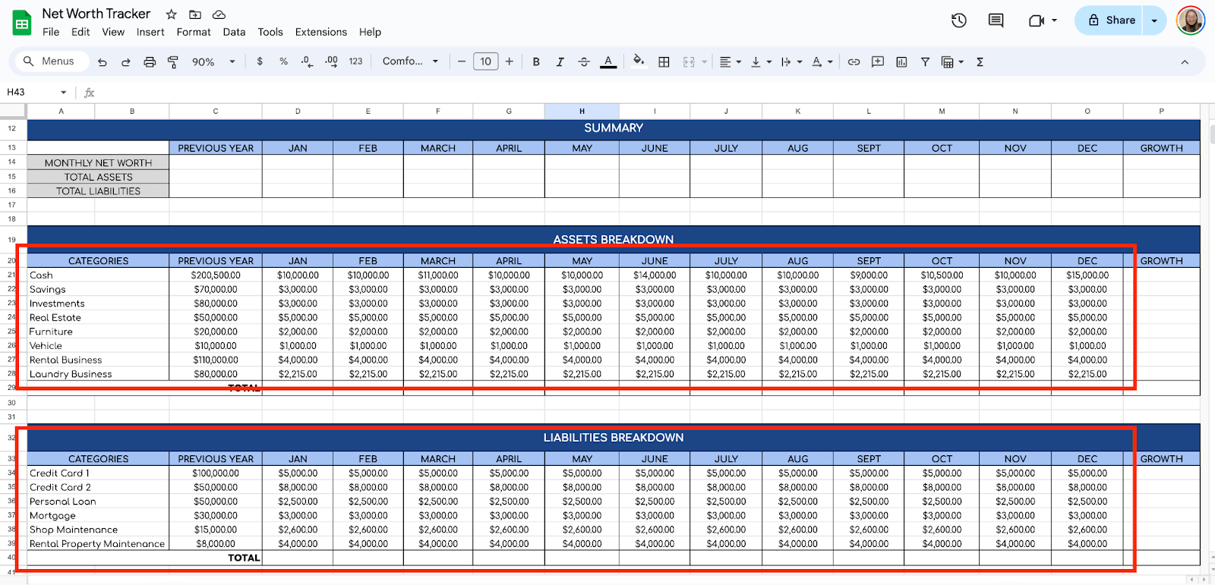Expand the Name box dropdown arrow
This screenshot has height=585, width=1215.
pos(64,93)
